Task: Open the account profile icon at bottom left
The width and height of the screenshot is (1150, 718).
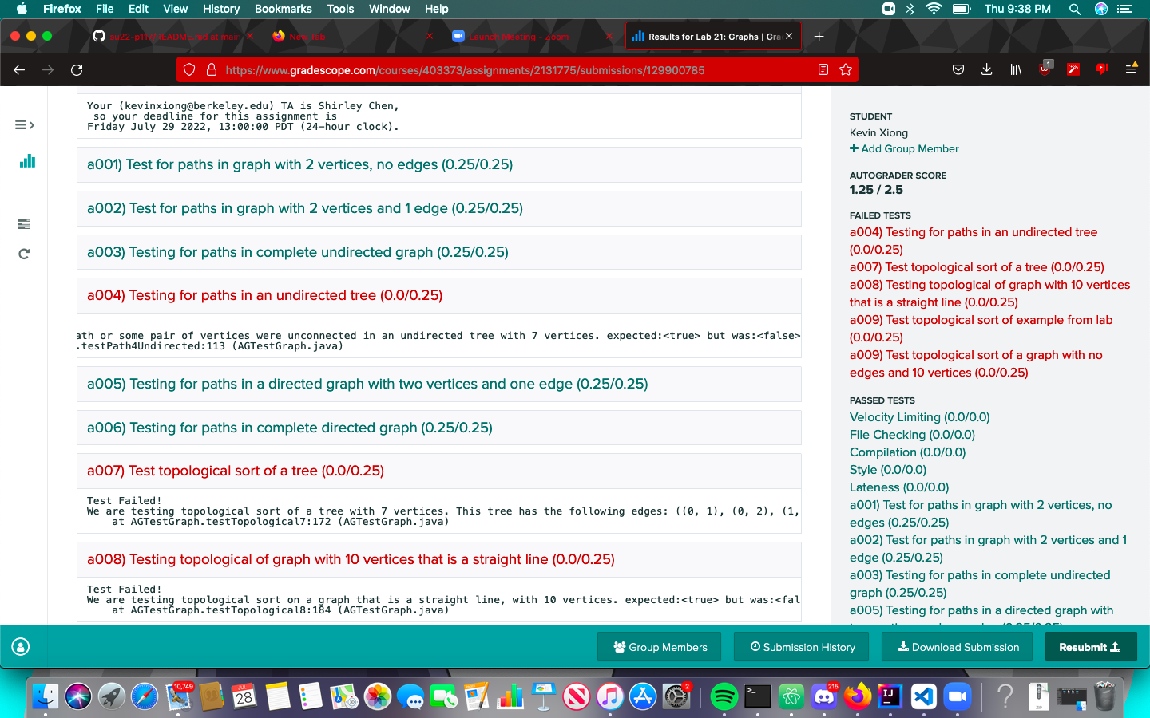Action: pos(21,646)
